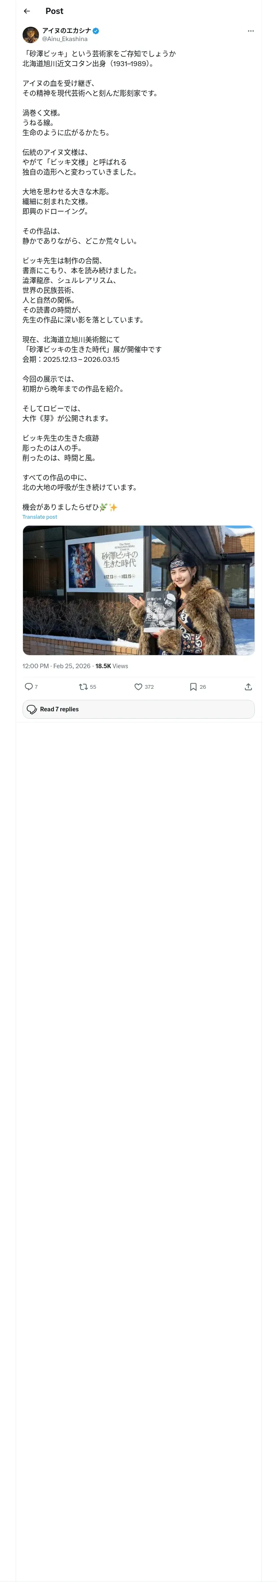Click the like count 372
Viewport: 277px width, 1582px height.
(x=149, y=687)
